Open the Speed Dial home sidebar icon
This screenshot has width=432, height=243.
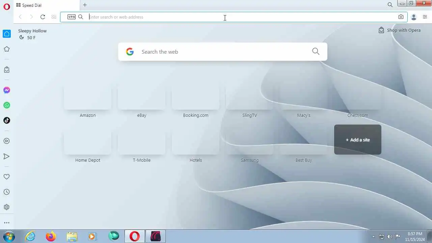pyautogui.click(x=7, y=34)
